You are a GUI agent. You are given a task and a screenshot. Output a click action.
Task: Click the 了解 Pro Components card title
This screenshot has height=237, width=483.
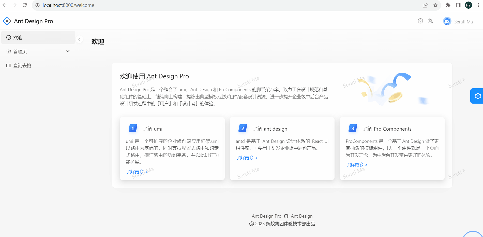[387, 129]
